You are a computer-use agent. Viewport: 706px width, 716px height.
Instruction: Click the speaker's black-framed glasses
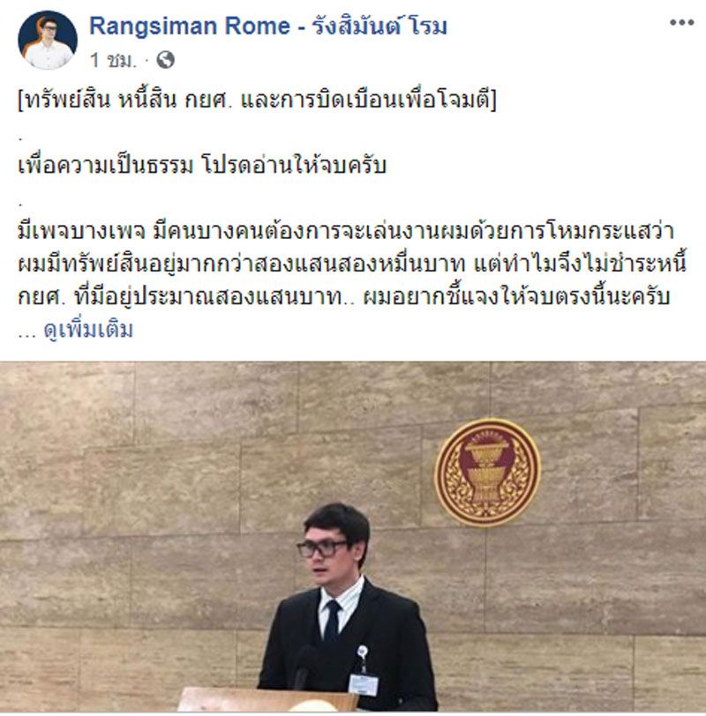click(x=324, y=548)
